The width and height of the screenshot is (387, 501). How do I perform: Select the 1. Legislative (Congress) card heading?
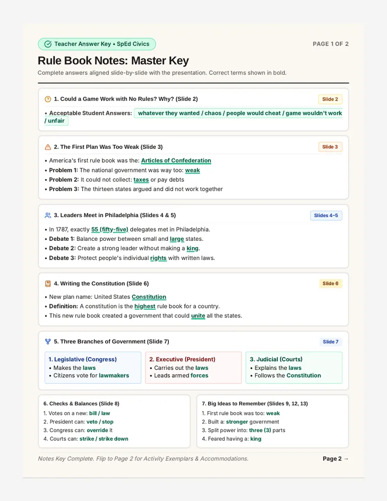[x=82, y=359]
